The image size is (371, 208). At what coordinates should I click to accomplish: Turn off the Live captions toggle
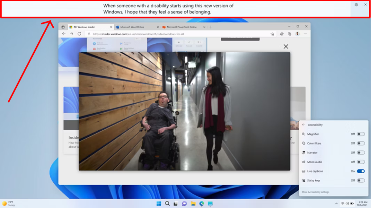tap(360, 171)
